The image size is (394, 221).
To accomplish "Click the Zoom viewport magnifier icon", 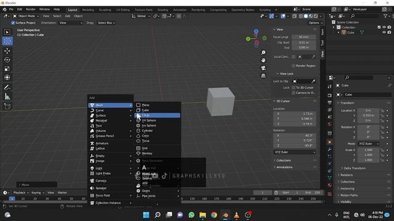I will pyautogui.click(x=263, y=53).
